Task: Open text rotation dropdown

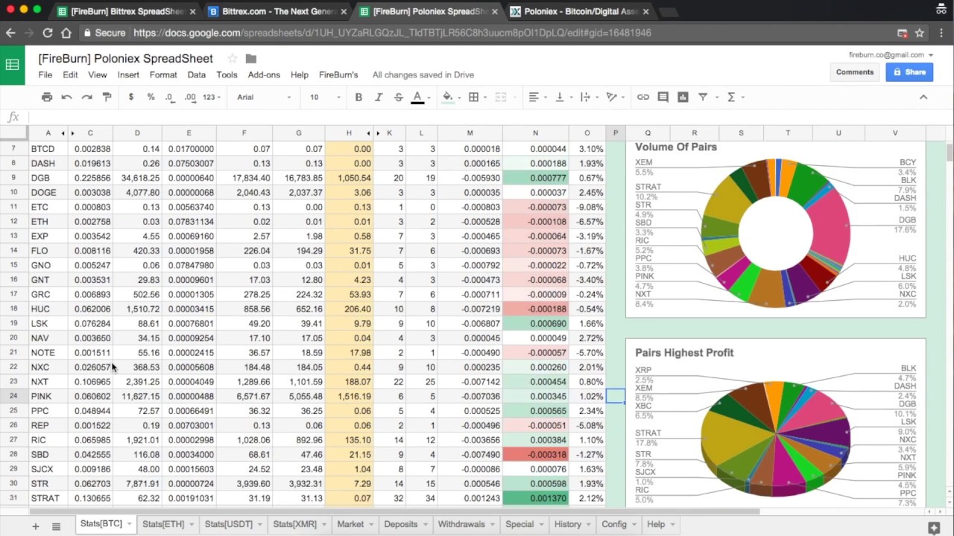Action: pyautogui.click(x=615, y=97)
